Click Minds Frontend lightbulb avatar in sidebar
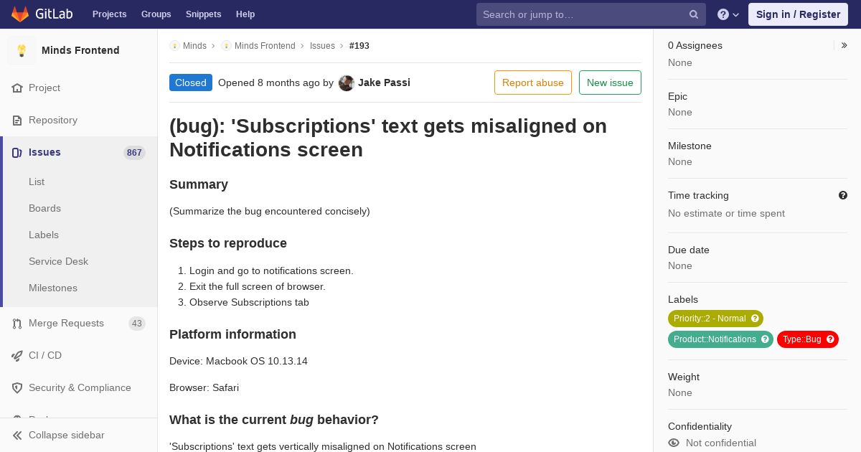This screenshot has height=452, width=861. pos(22,50)
